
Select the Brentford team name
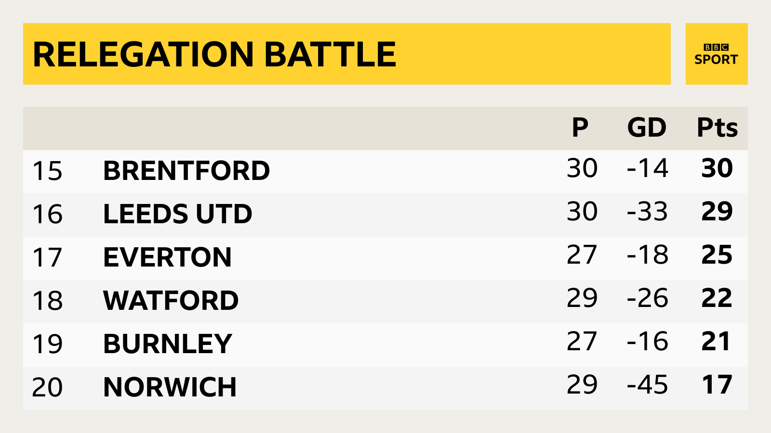(186, 171)
